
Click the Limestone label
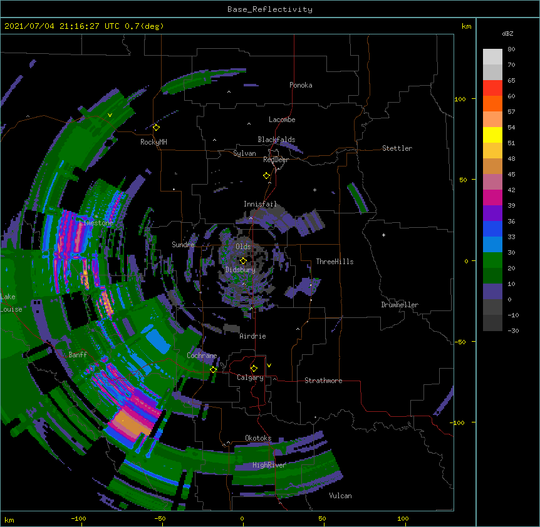tap(96, 223)
